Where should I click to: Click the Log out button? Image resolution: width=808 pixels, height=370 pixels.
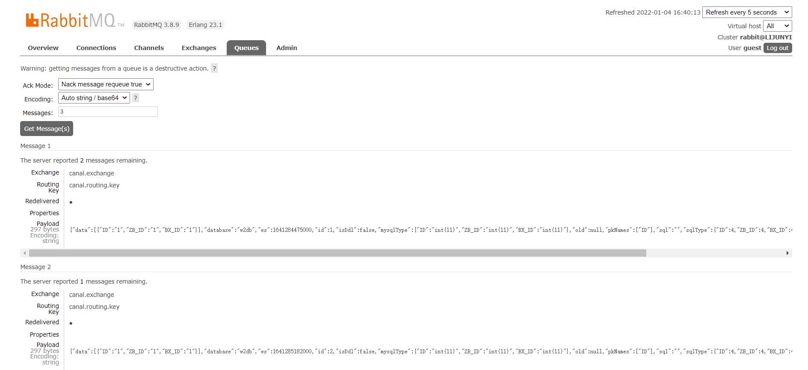tap(777, 48)
